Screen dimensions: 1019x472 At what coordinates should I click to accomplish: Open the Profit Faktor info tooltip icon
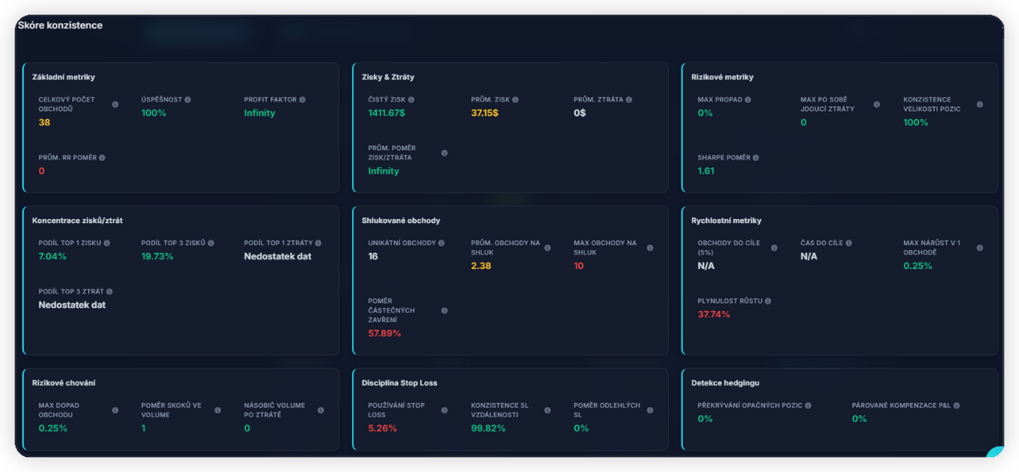click(x=302, y=100)
